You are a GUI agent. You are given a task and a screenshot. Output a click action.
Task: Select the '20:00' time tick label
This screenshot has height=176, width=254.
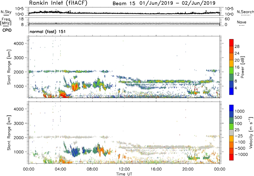pyautogui.click(x=188, y=169)
